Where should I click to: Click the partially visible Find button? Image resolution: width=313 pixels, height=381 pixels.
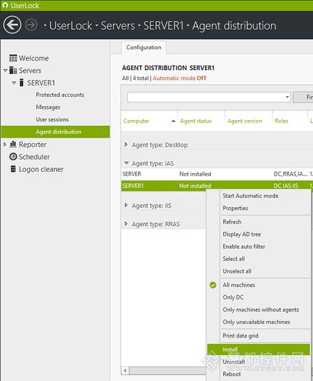(x=303, y=97)
